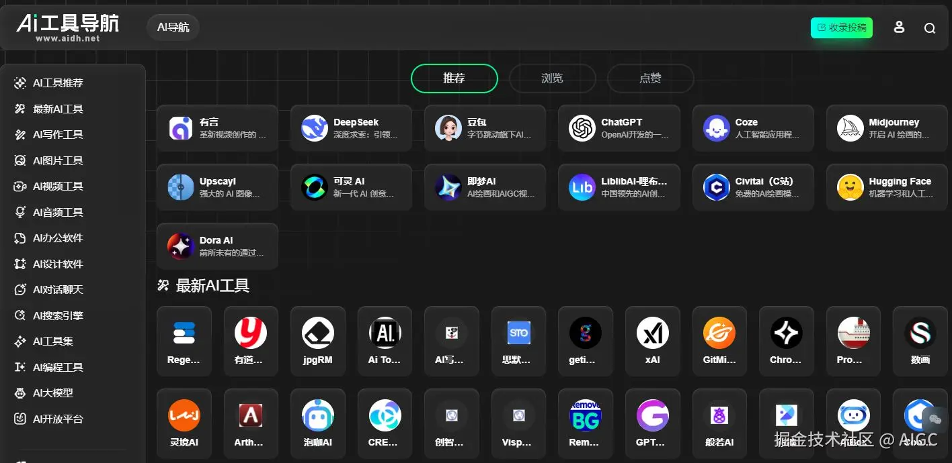Viewport: 952px width, 463px height.
Task: Click the 可灵 AI logo icon
Action: pos(315,187)
